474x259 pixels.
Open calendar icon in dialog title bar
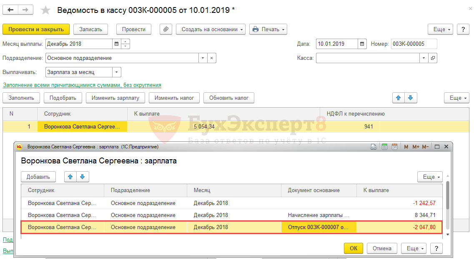coord(394,147)
